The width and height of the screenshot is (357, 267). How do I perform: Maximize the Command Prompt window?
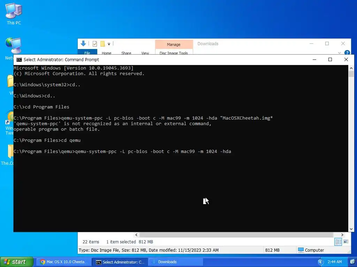click(x=330, y=59)
